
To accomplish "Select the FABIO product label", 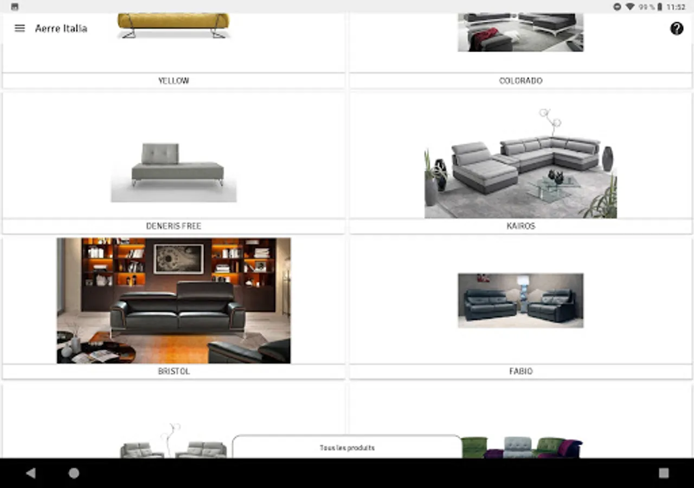I will click(x=520, y=371).
